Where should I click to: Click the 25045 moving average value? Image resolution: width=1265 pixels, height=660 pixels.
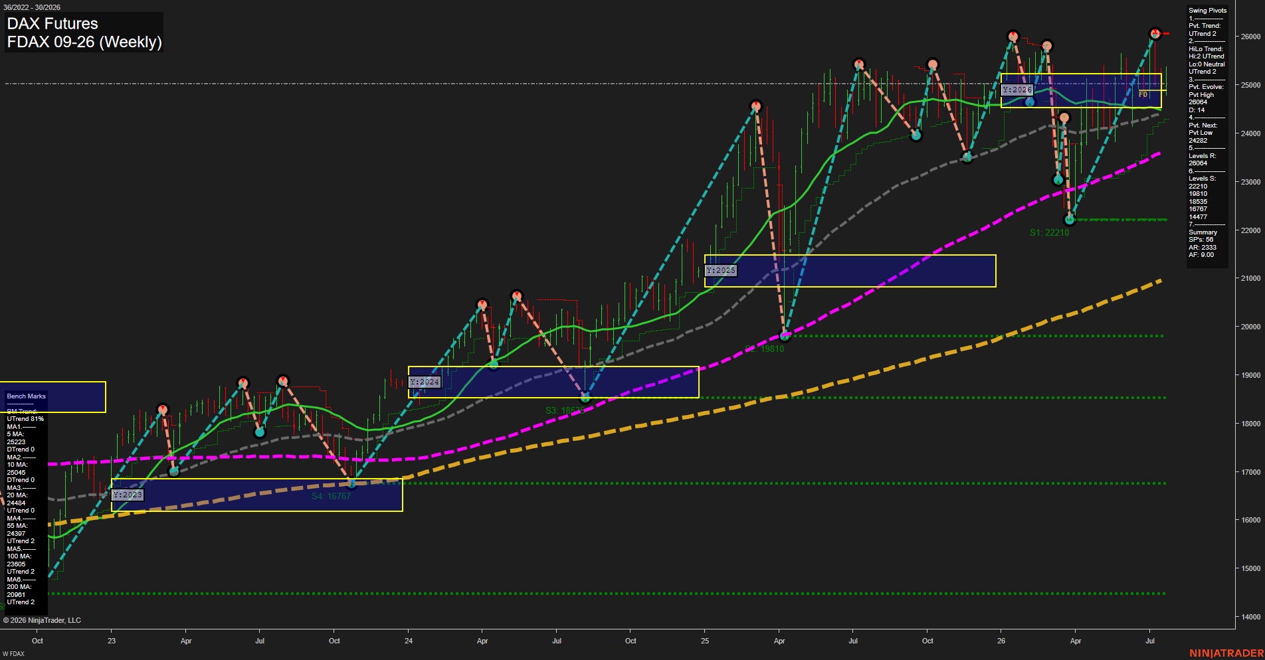pos(16,473)
